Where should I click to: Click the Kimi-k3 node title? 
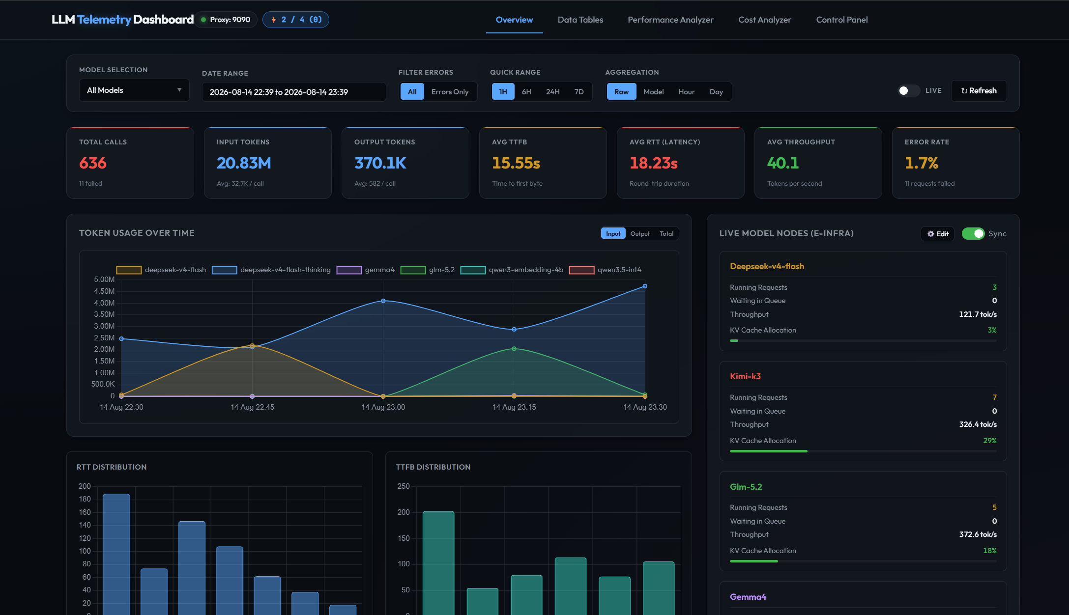[745, 376]
